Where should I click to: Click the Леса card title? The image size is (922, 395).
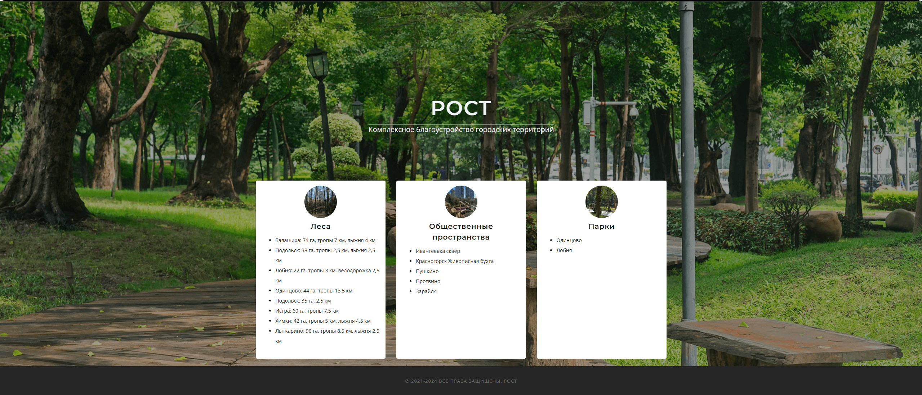(x=320, y=226)
